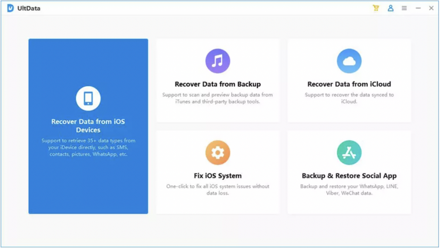Select Recover Data from iCloud title
440x248 pixels.
click(349, 84)
